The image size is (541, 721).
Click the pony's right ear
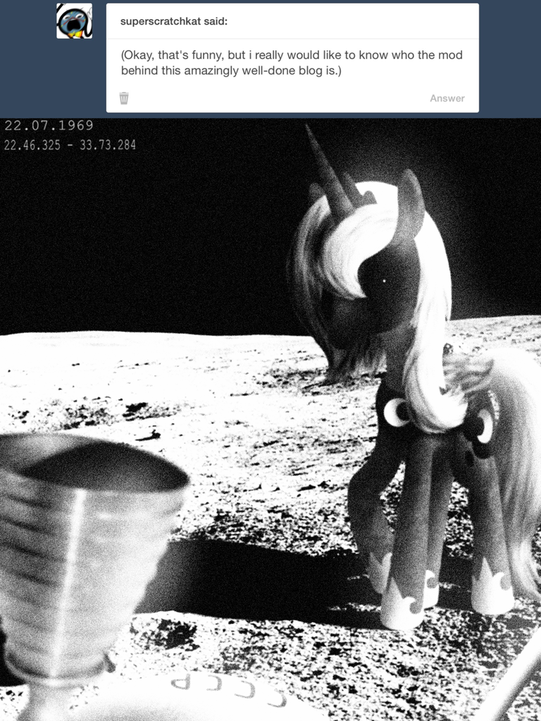click(410, 196)
